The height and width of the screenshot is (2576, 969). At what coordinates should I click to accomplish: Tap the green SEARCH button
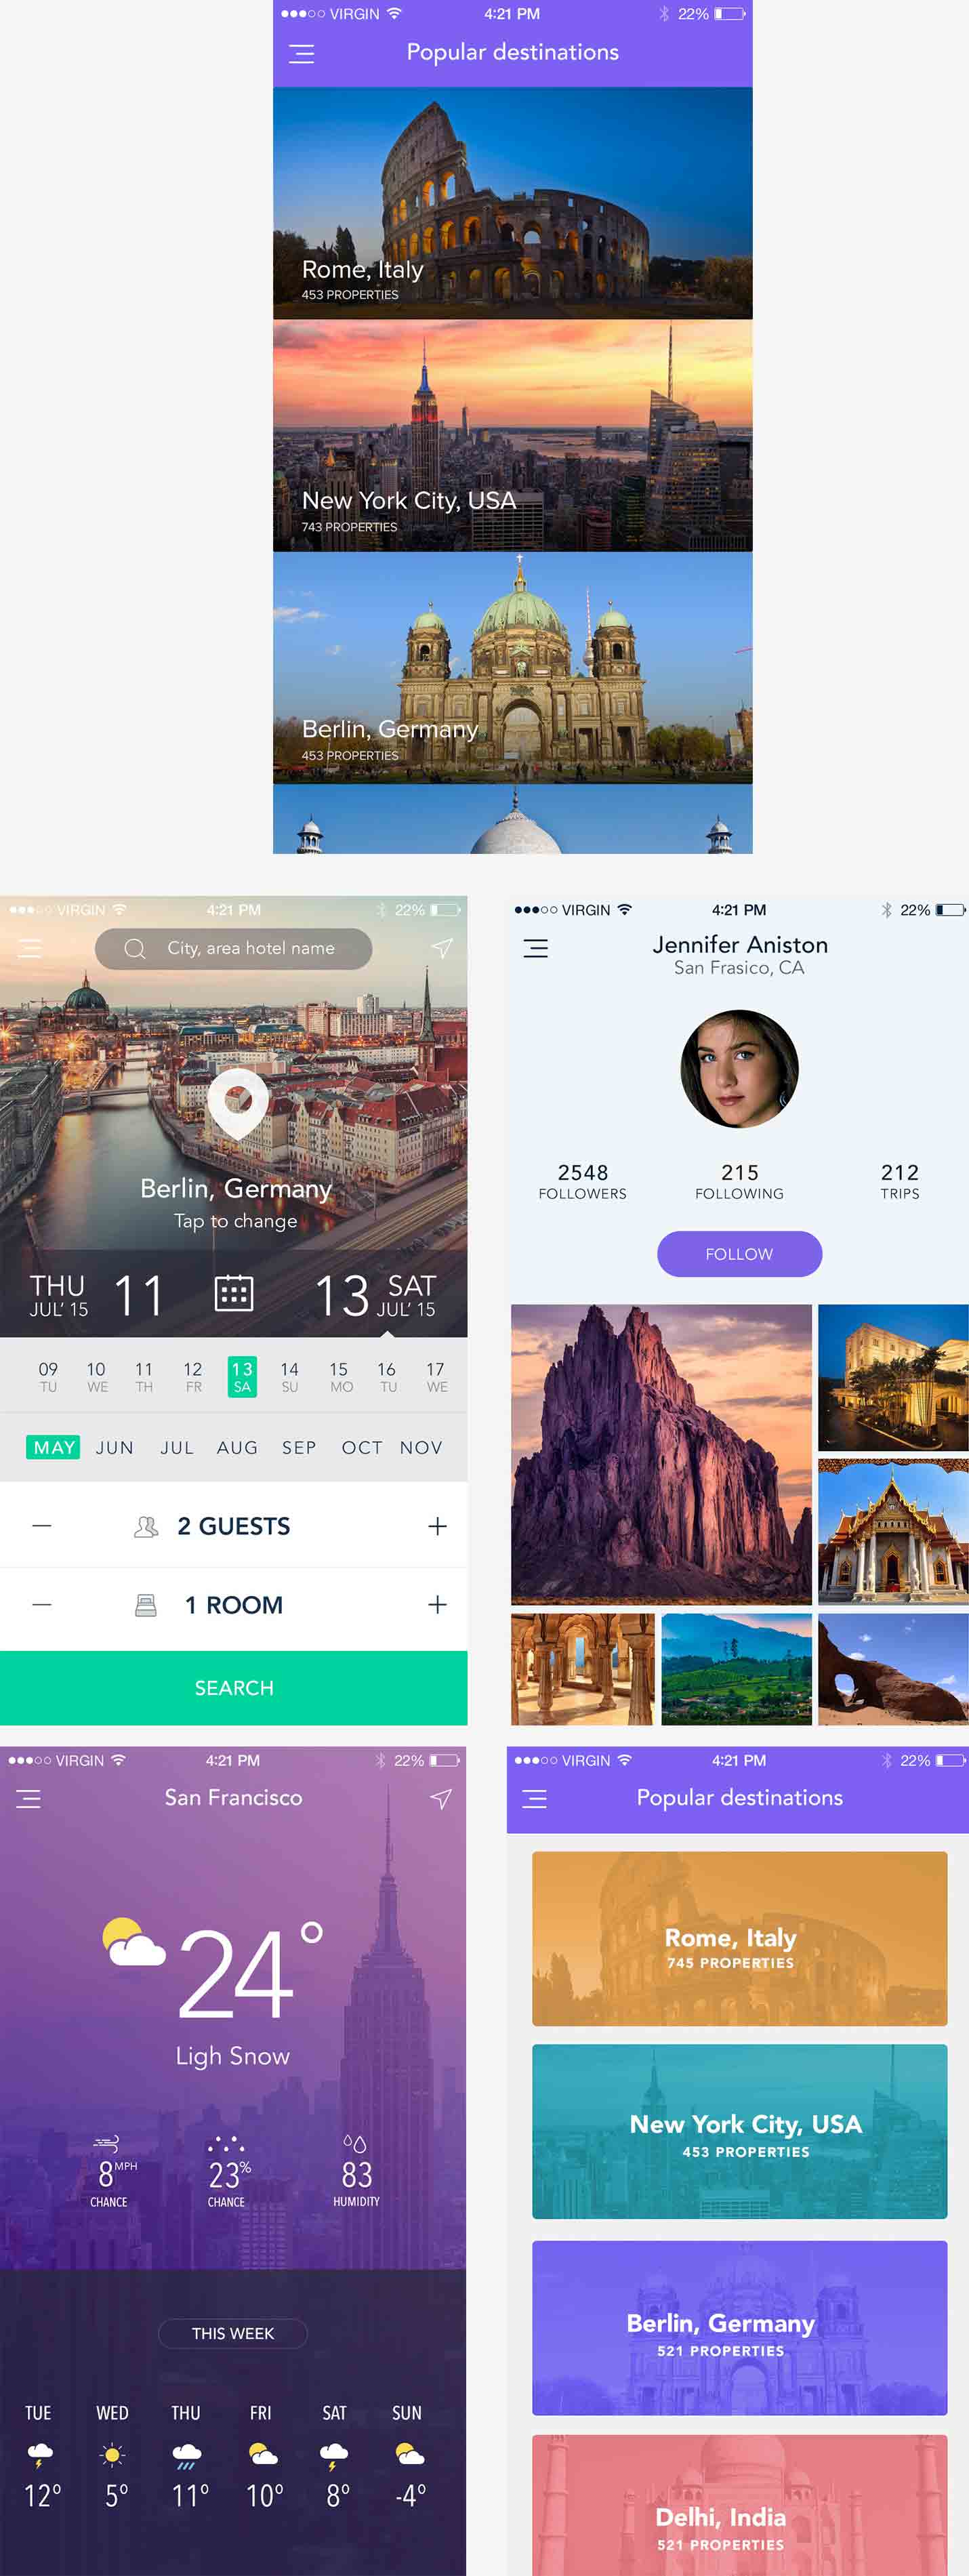234,1687
